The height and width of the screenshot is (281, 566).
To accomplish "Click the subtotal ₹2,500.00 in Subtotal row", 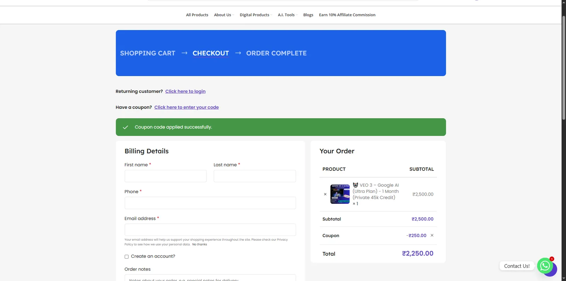I will click(x=422, y=219).
